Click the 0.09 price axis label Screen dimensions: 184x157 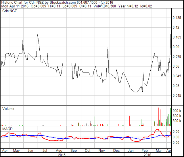click(176, 47)
